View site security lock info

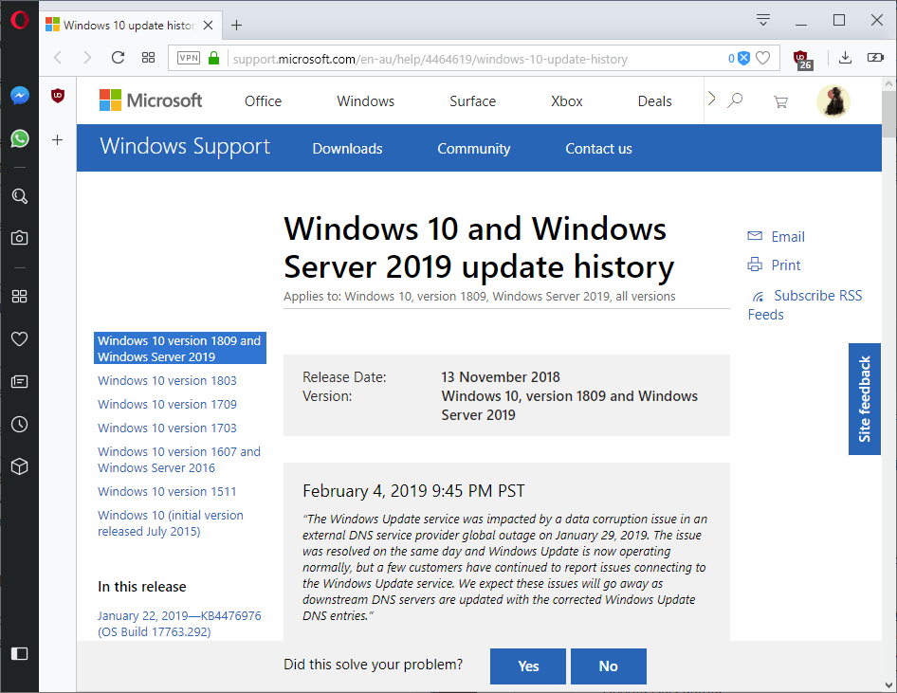pos(214,59)
